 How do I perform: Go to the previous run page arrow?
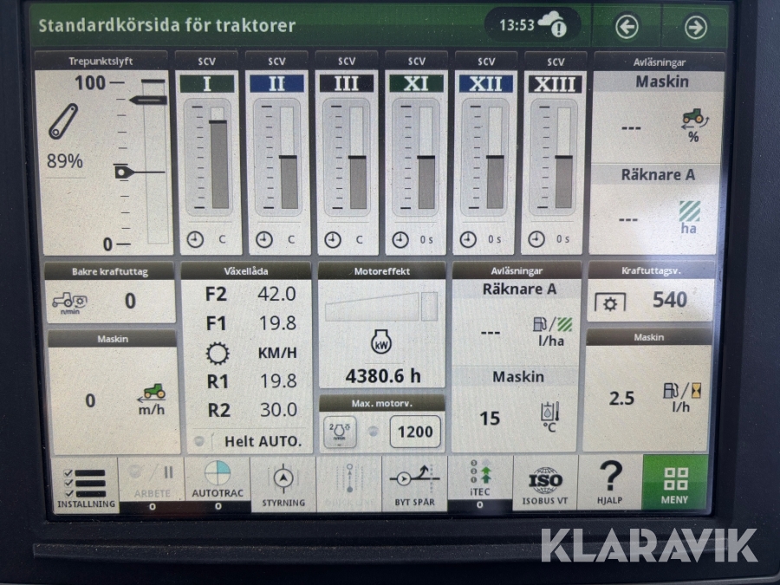tap(627, 27)
